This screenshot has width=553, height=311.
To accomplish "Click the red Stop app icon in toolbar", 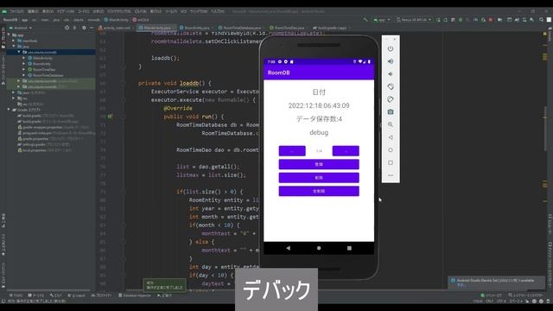I will click(x=491, y=20).
